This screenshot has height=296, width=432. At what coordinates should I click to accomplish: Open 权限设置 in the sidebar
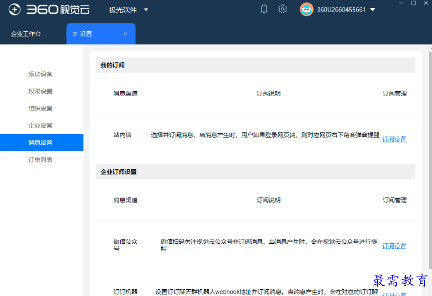click(41, 91)
